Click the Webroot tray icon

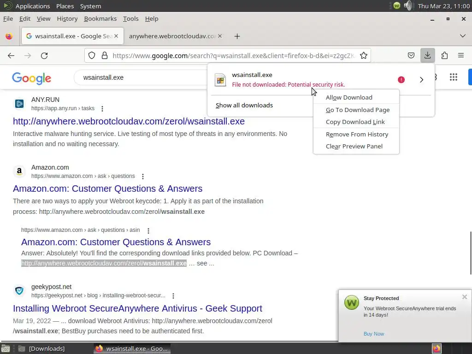[x=397, y=6]
